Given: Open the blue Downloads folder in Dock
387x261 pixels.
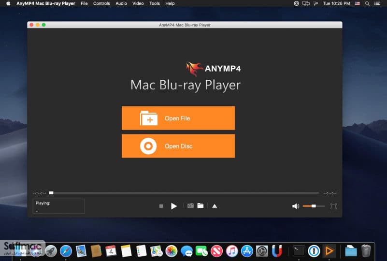Looking at the screenshot, I should coord(351,251).
